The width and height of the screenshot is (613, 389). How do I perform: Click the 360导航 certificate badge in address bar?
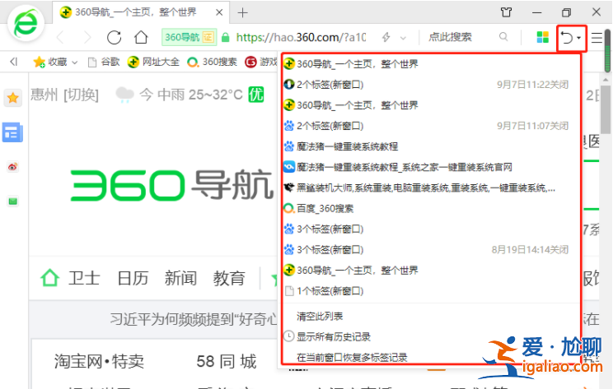[x=189, y=38]
